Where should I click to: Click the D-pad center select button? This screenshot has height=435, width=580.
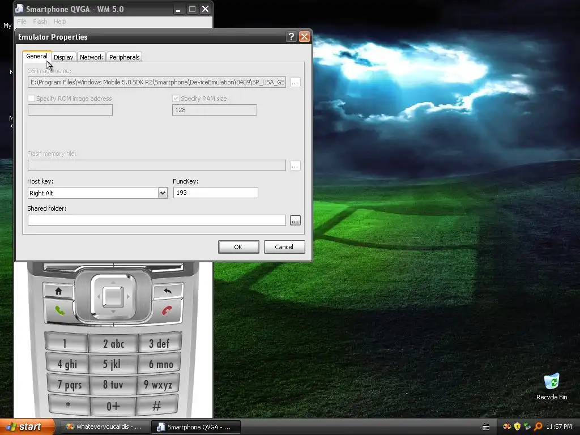coord(113,296)
